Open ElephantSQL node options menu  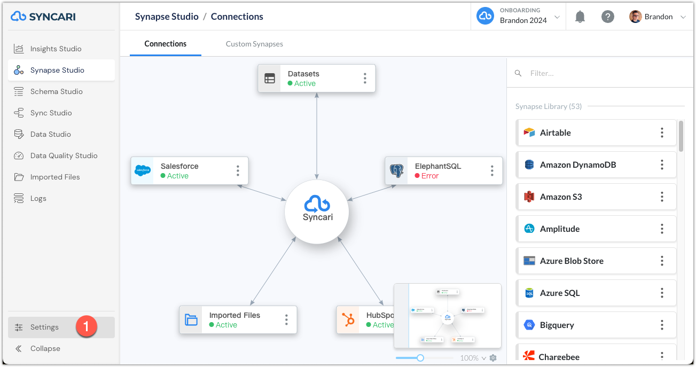[x=492, y=171]
